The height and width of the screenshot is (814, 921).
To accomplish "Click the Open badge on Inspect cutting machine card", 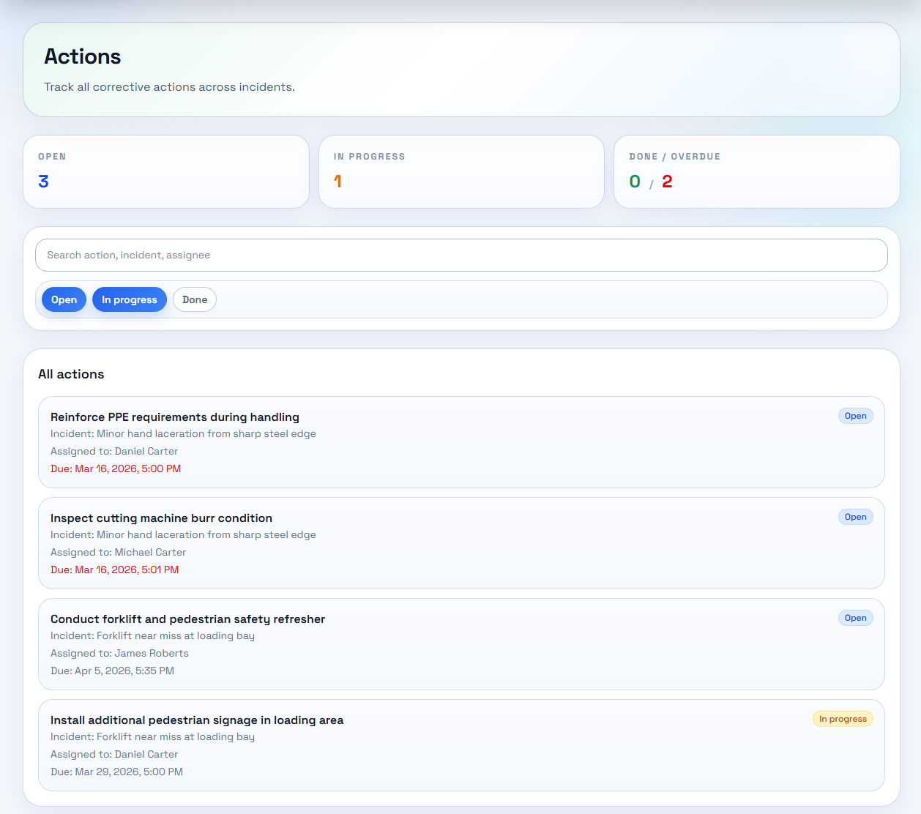I will point(855,517).
